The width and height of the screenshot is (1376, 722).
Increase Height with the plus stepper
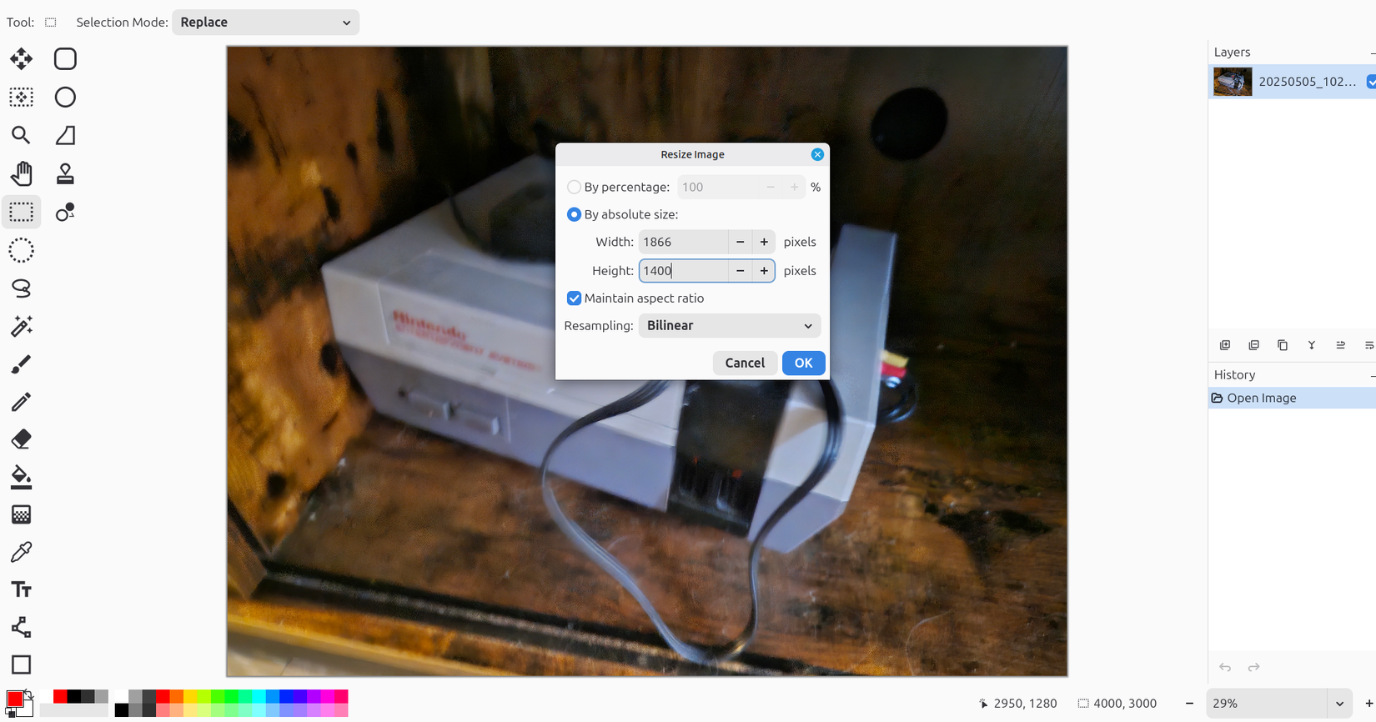pos(764,271)
